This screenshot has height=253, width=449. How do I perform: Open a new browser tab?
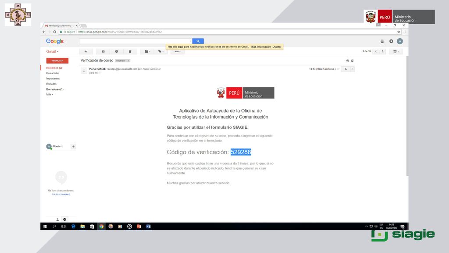pyautogui.click(x=84, y=26)
